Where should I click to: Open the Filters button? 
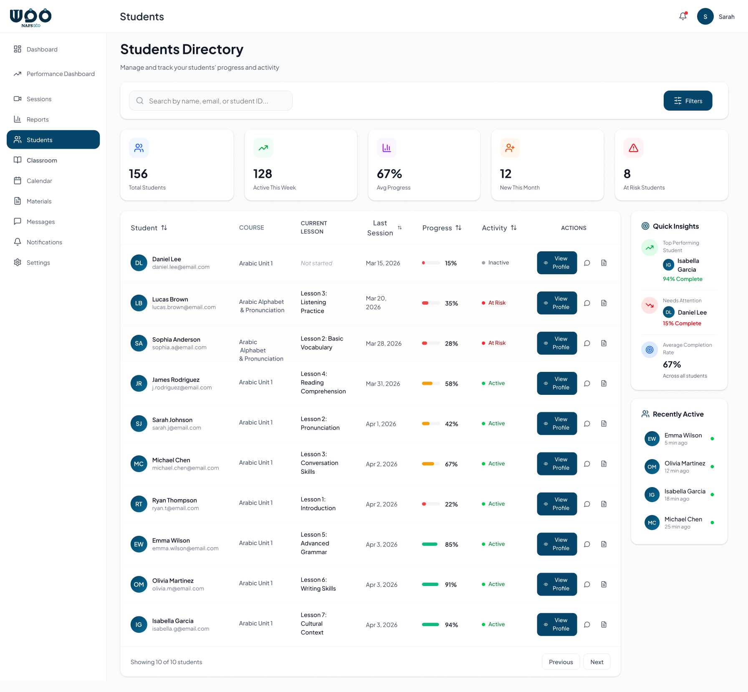[x=687, y=101]
